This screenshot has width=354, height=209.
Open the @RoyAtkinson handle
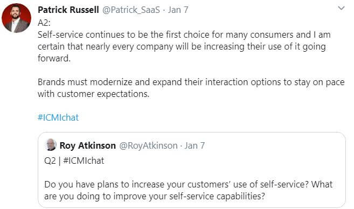click(148, 145)
